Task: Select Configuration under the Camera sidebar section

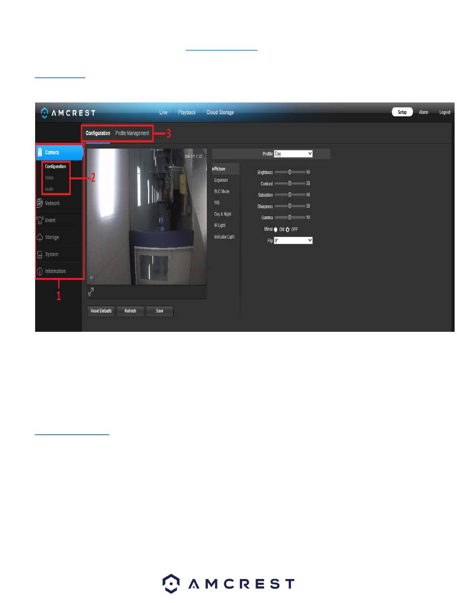Action: coord(55,166)
